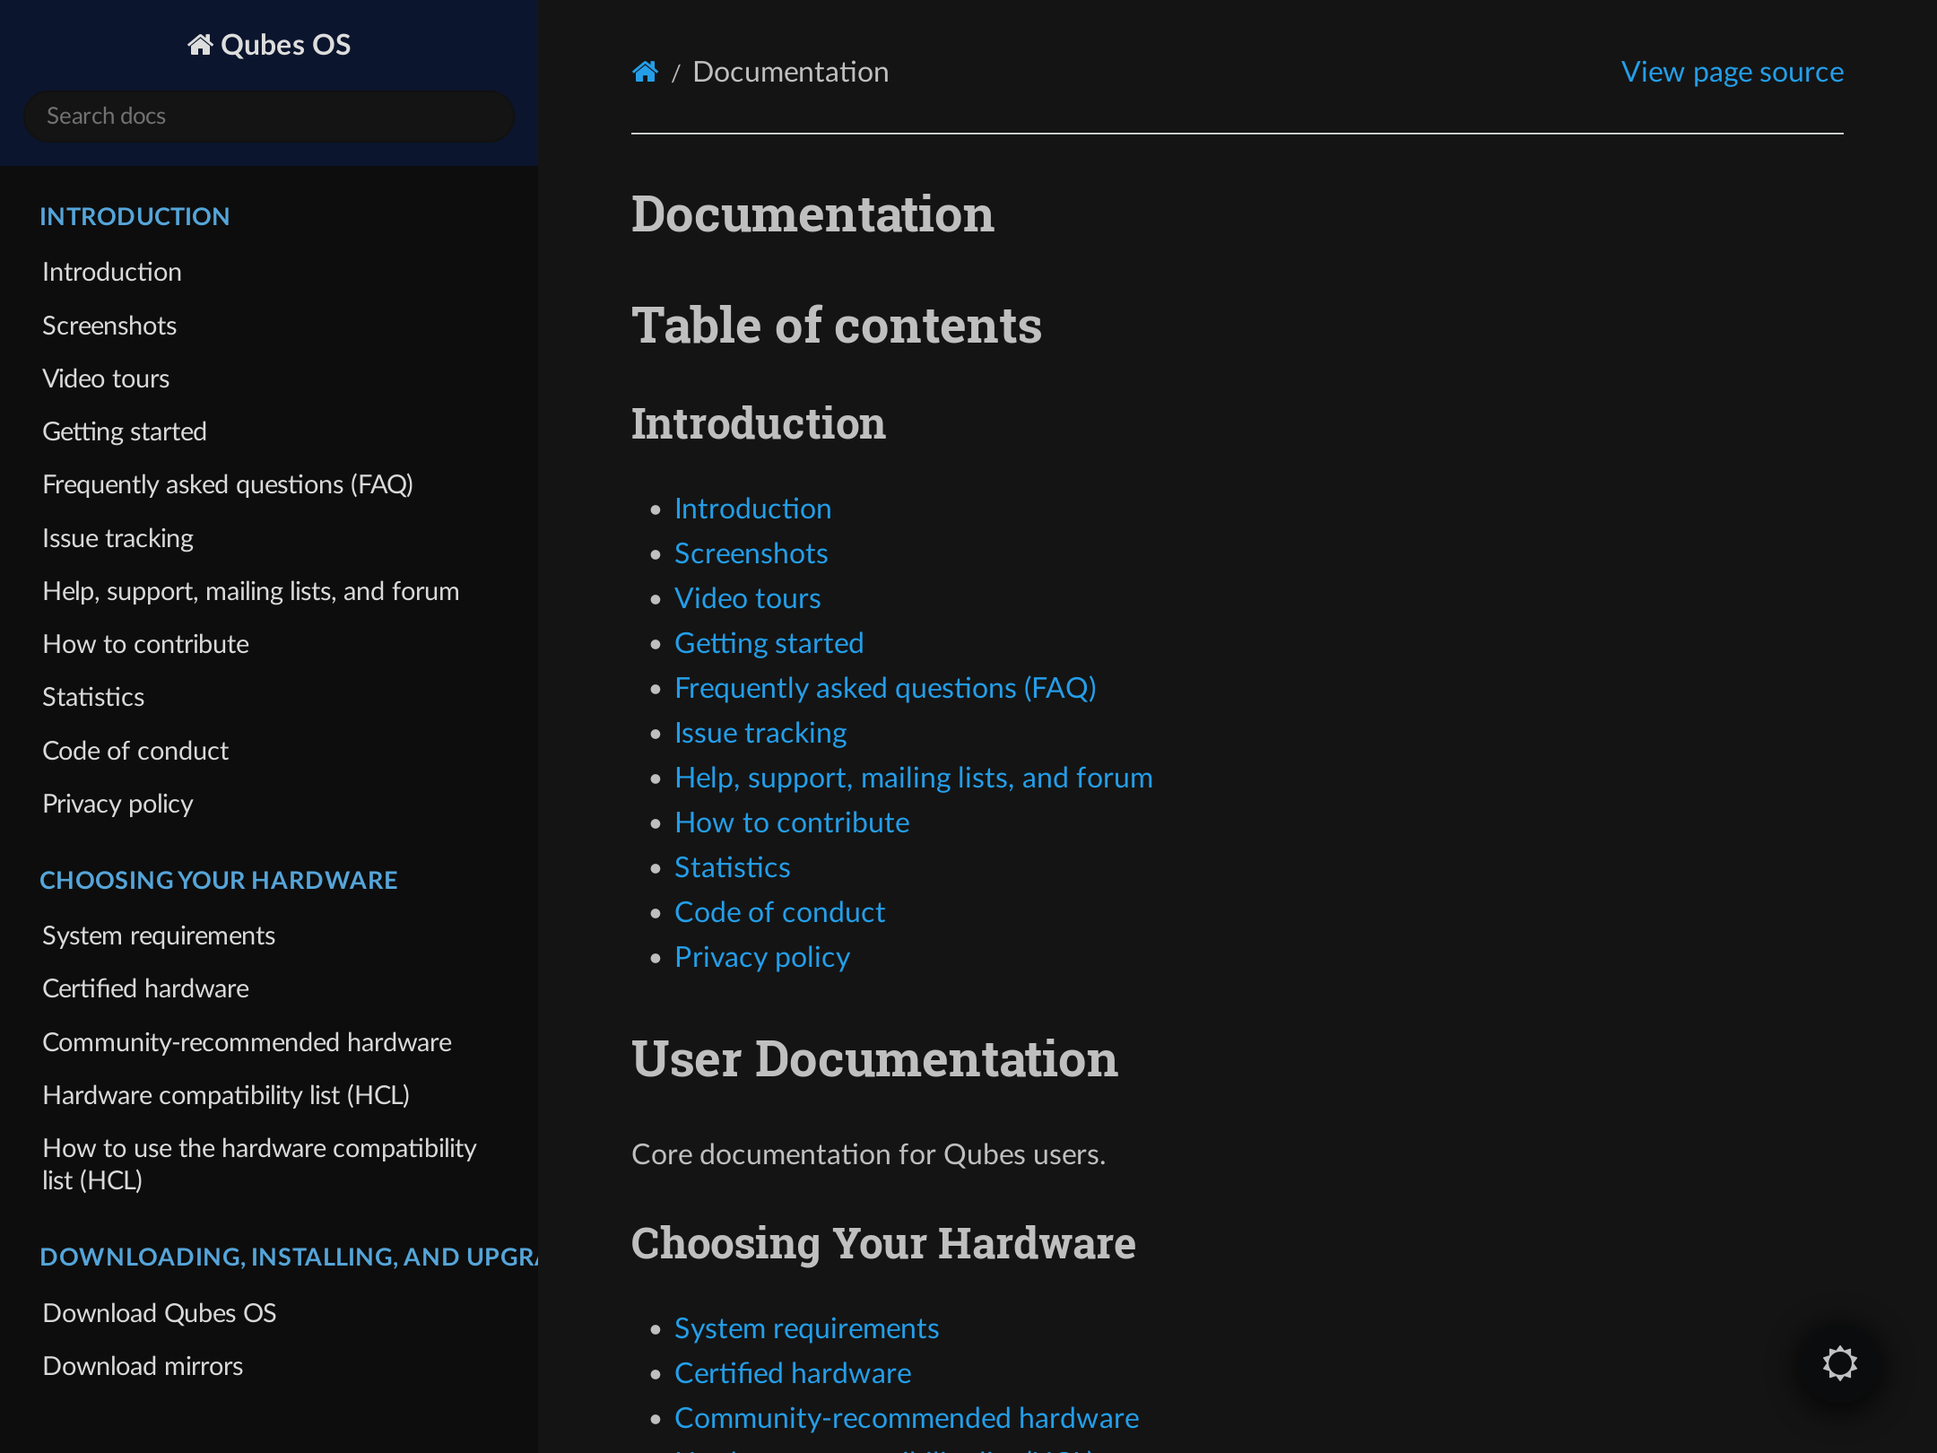This screenshot has width=1937, height=1453.
Task: Select Statistics in the sidebar
Action: [x=93, y=697]
